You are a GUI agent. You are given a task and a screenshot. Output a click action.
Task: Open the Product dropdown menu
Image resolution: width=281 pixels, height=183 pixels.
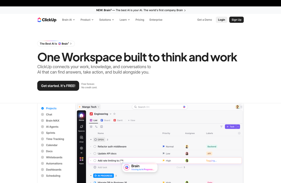tap(87, 20)
